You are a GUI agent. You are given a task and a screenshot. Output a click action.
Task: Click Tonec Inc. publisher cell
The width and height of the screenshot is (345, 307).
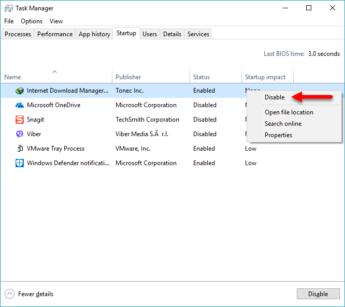130,91
